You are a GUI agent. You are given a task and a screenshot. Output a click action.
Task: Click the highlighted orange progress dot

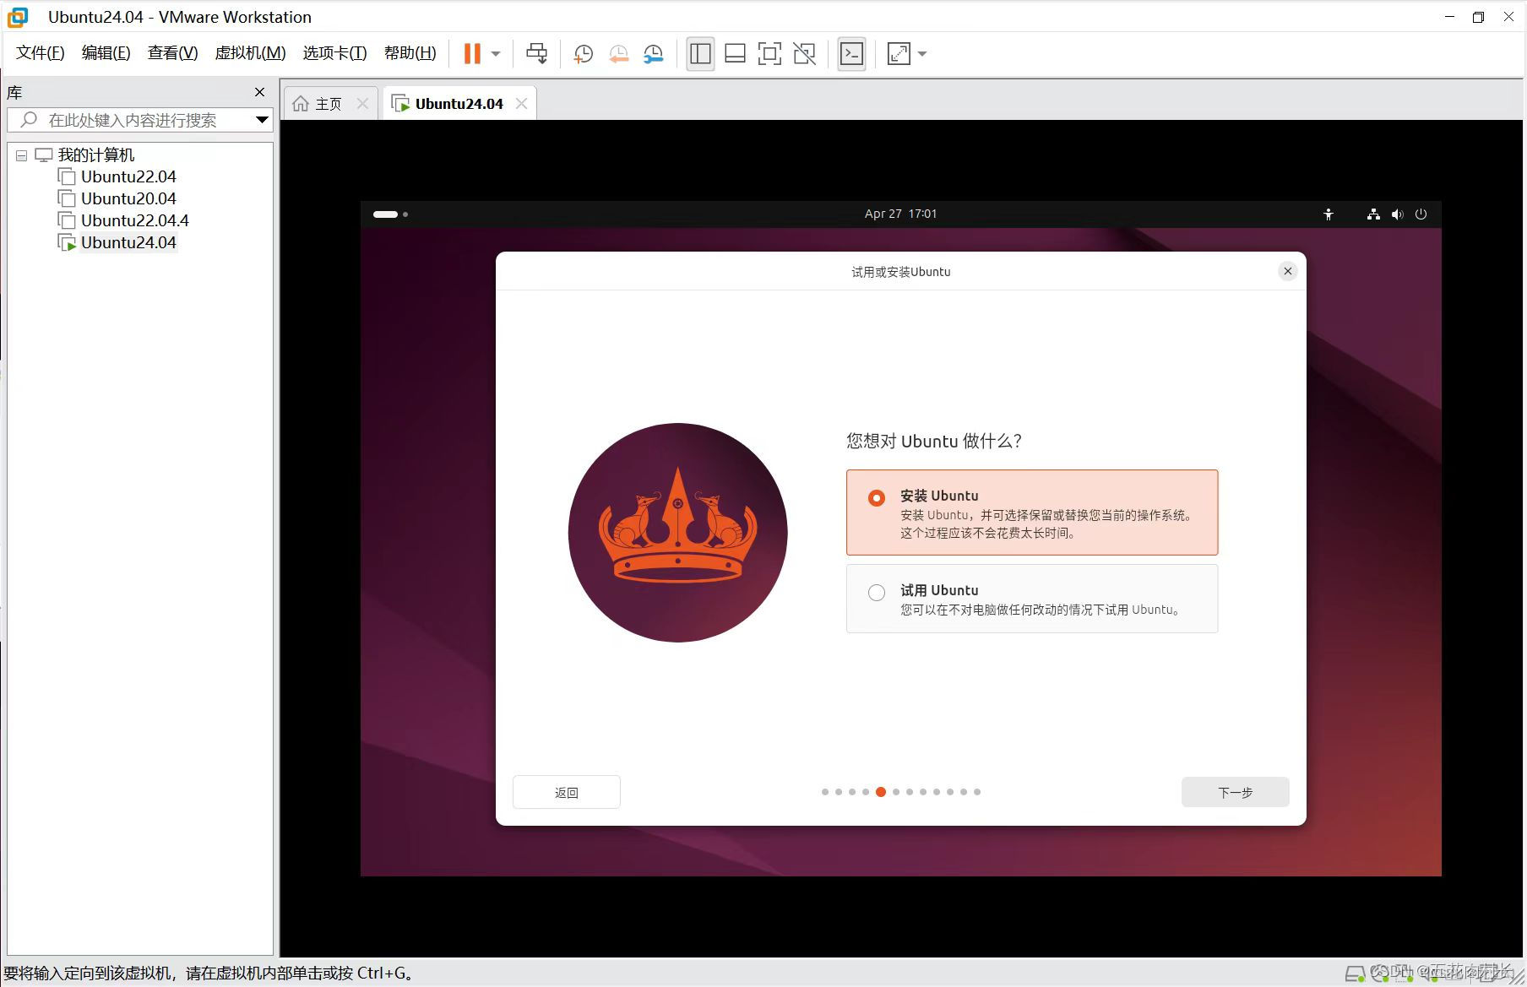881,792
